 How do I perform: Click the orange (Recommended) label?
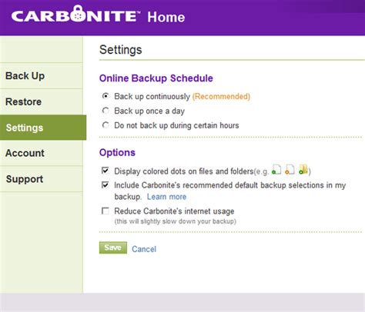tap(221, 97)
